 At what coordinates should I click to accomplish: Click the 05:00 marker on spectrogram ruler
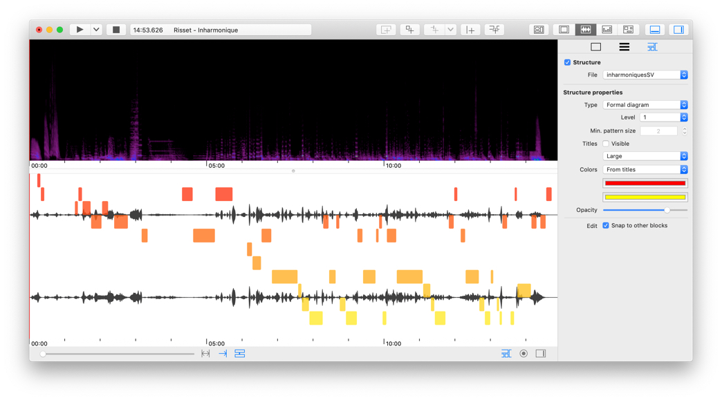tap(216, 166)
